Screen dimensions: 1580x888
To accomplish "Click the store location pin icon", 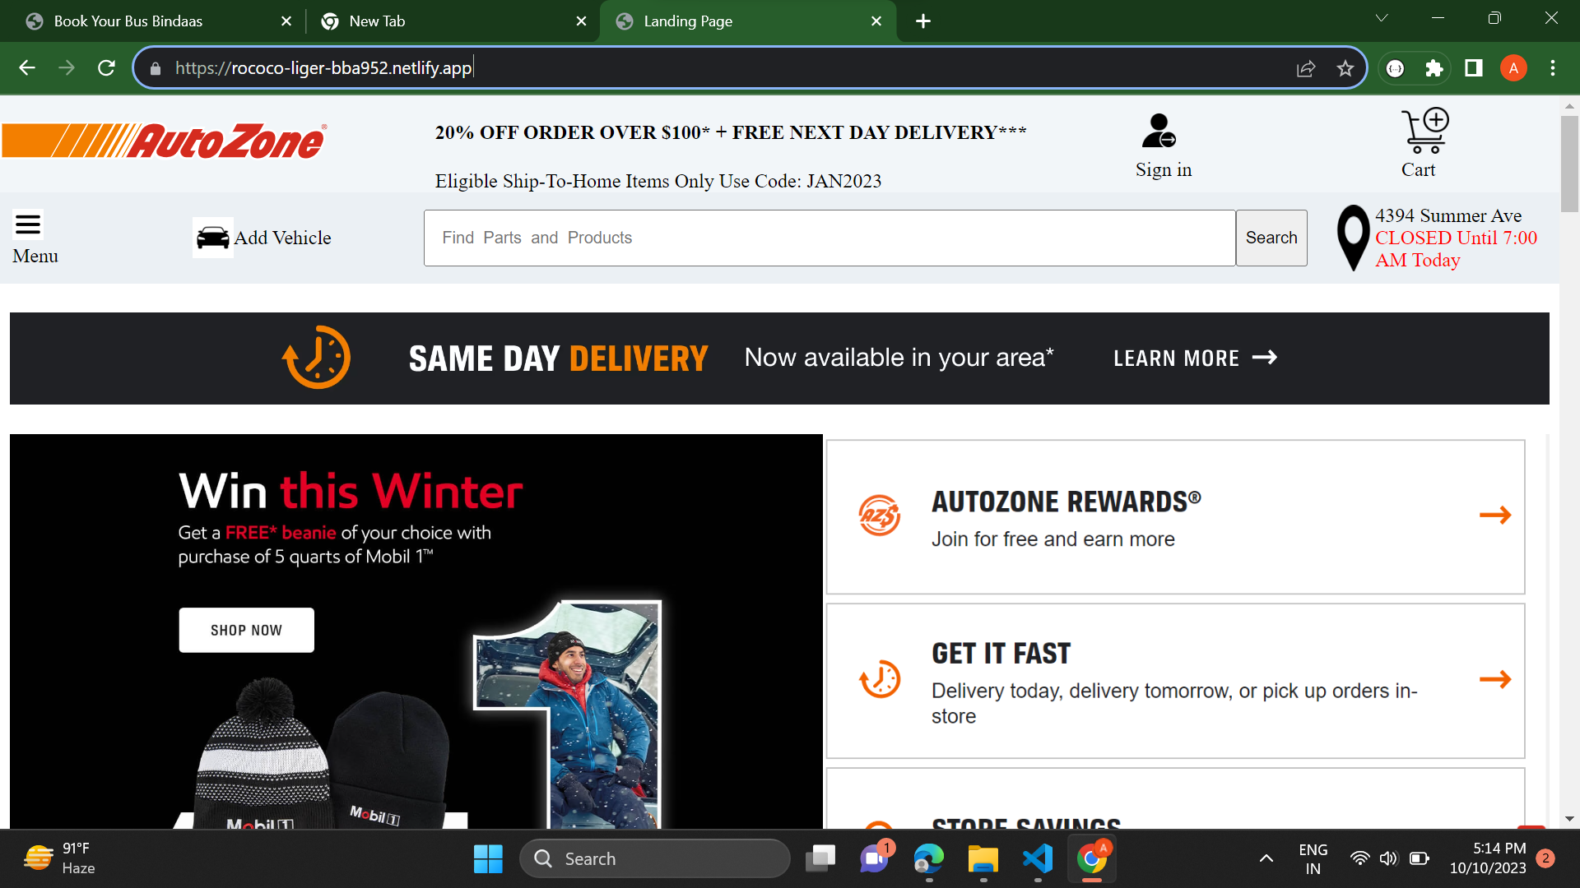I will point(1353,238).
